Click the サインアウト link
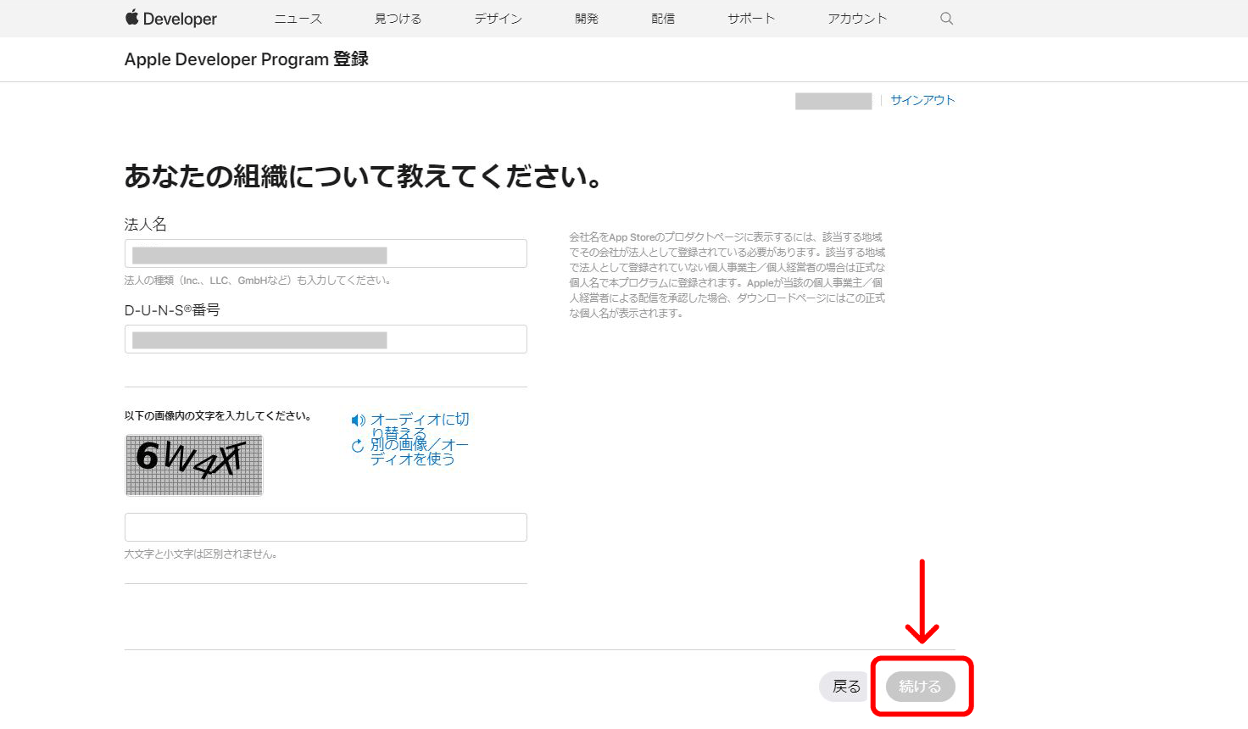This screenshot has height=729, width=1248. tap(922, 100)
